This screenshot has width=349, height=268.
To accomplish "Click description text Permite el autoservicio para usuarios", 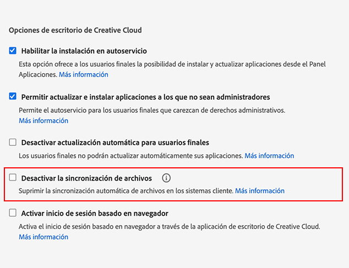I will pyautogui.click(x=151, y=110).
